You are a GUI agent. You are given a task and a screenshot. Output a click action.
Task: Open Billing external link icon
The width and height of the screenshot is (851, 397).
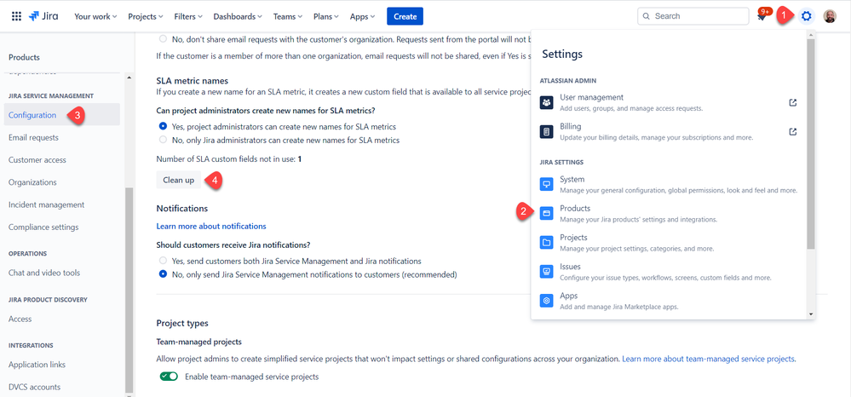tap(793, 131)
